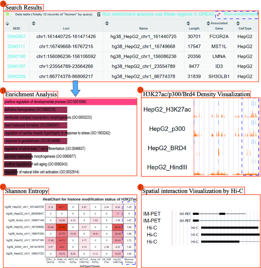Viewport: 261px width, 268px height.
Task: Click the green grid icon beside Data table
Action: coord(8,14)
